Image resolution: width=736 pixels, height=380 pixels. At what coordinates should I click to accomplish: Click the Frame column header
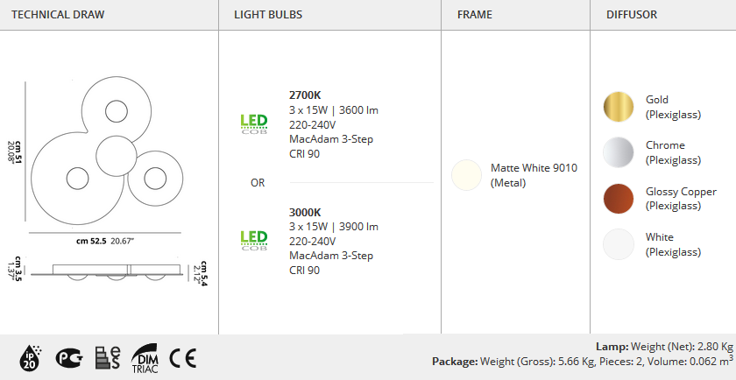[475, 15]
